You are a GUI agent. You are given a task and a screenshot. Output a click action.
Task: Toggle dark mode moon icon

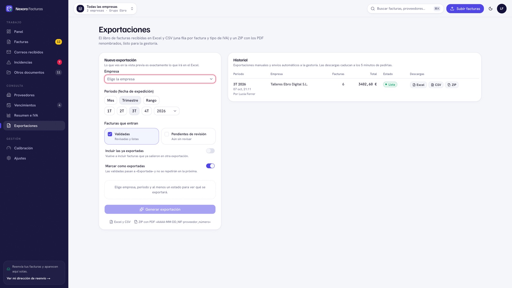[x=491, y=9]
